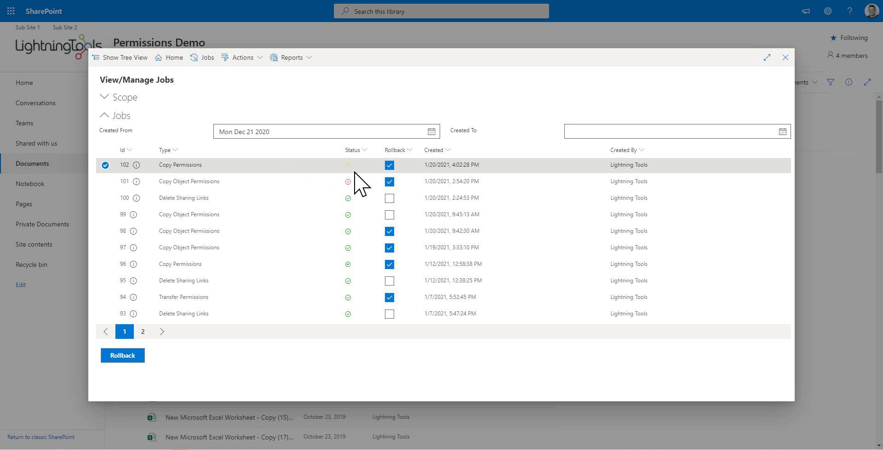Open Created To calendar picker icon
Image resolution: width=883 pixels, height=450 pixels.
click(782, 132)
